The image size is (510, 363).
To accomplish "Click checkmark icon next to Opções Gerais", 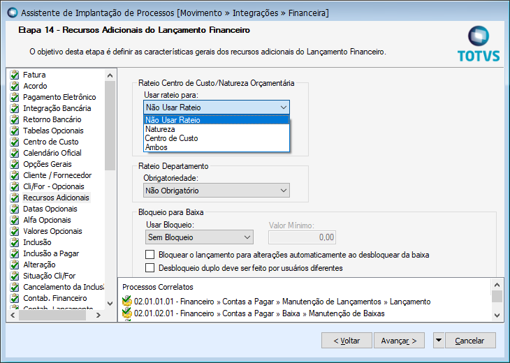I will point(14,164).
